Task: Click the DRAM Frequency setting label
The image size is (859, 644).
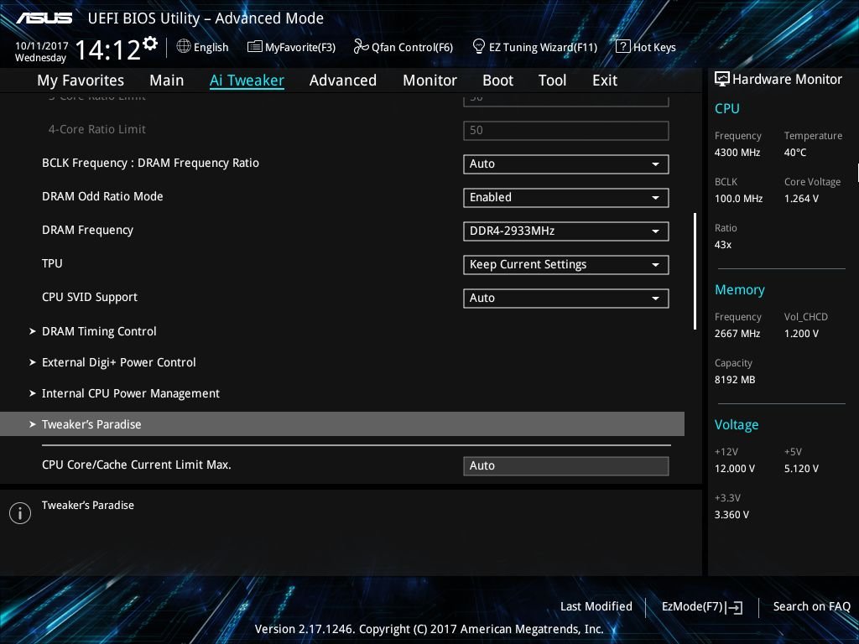Action: 87,230
